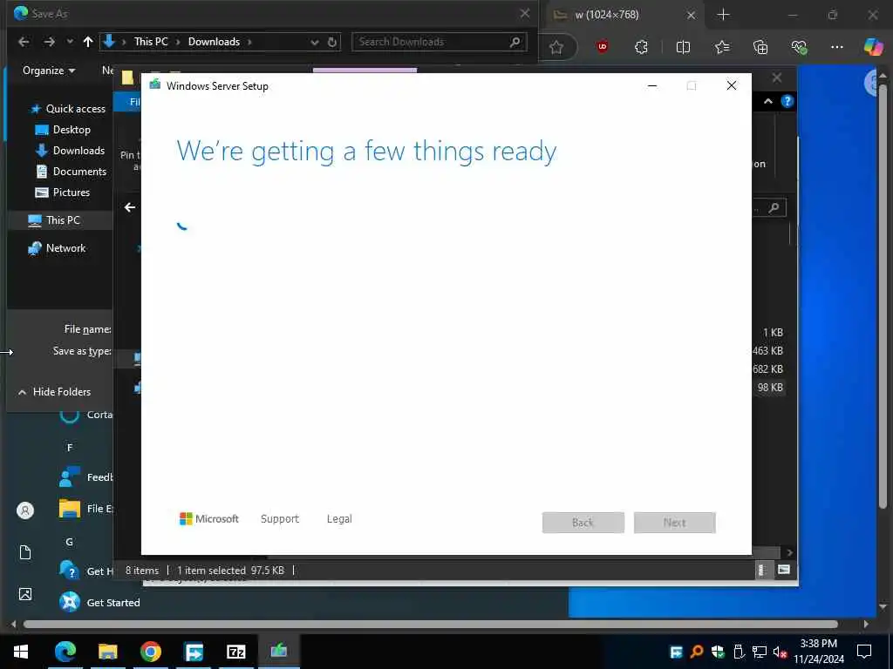Click the user account icon in Start menu
This screenshot has width=893, height=669.
pyautogui.click(x=25, y=510)
